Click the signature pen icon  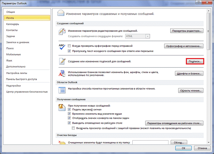tap(62, 61)
